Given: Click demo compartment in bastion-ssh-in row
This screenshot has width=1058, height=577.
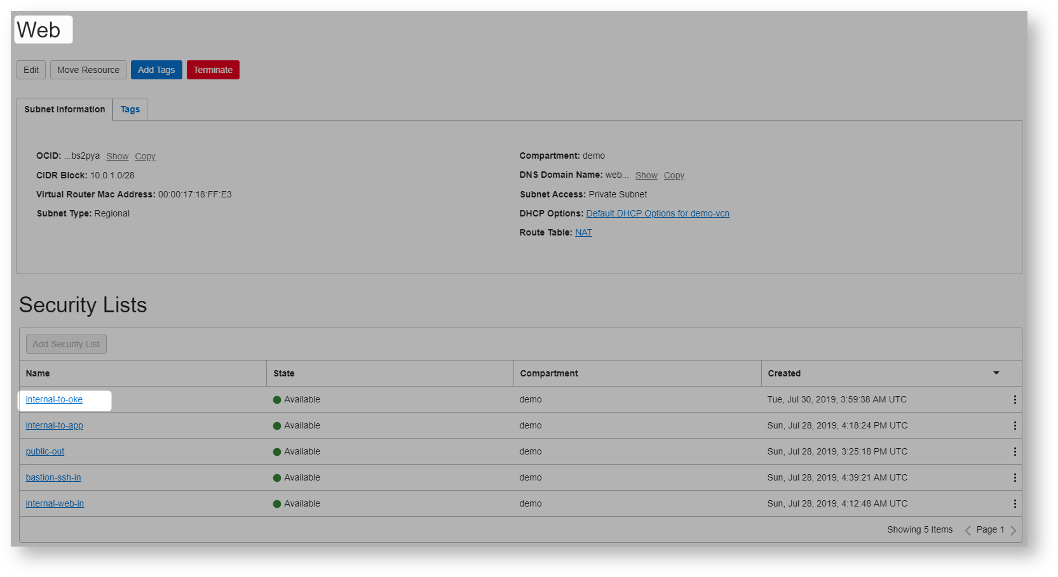Looking at the screenshot, I should pyautogui.click(x=531, y=477).
